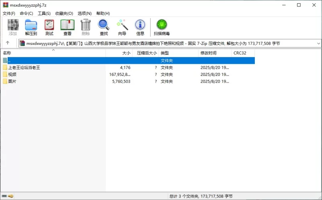Click the 删除 (Delete) trash icon
This screenshot has width=322, height=200.
pyautogui.click(x=86, y=25)
